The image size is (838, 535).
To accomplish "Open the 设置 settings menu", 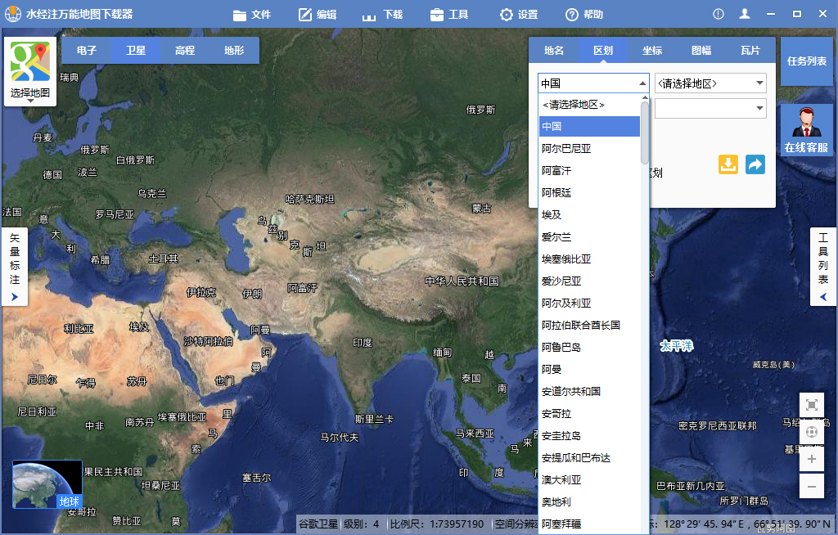I will click(517, 13).
